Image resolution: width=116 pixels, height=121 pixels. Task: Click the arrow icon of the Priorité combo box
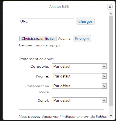click(104, 76)
